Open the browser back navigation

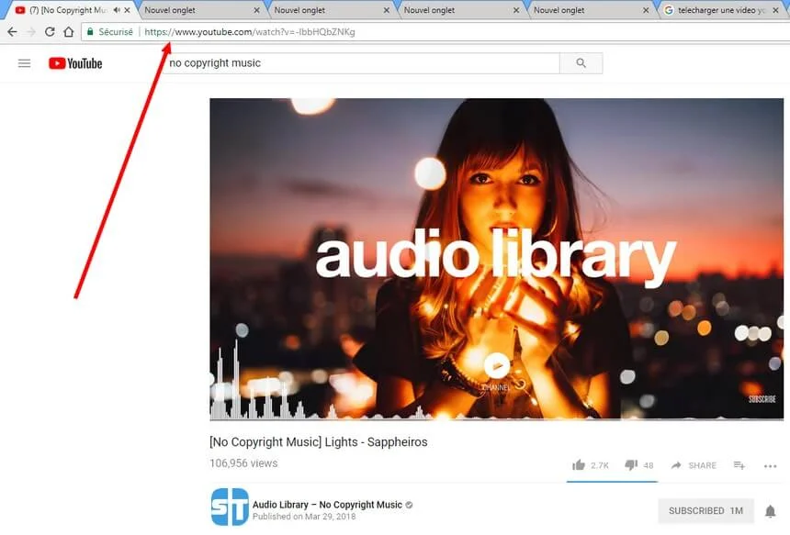coord(12,31)
